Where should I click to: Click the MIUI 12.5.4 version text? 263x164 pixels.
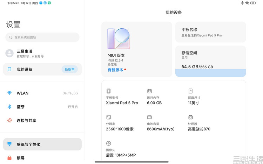pos(115,60)
